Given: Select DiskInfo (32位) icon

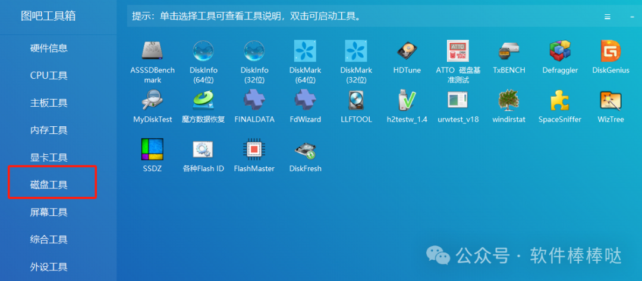Looking at the screenshot, I should 254,51.
